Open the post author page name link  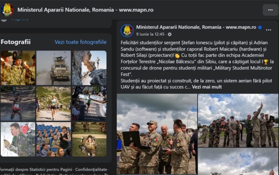tap(196, 27)
